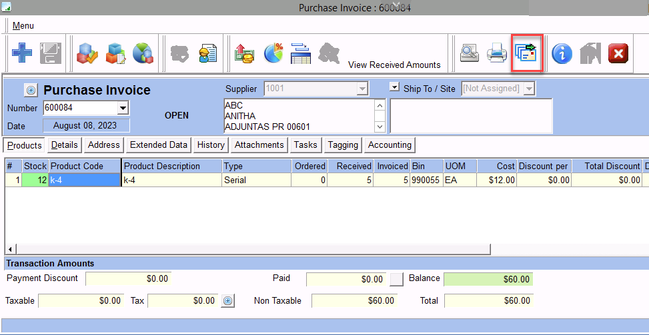The height and width of the screenshot is (335, 649).
Task: Expand the invoice Number dropdown
Action: tap(123, 108)
